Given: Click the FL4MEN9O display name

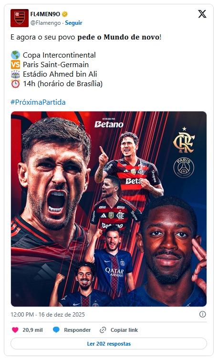Looking at the screenshot, I should click(45, 14).
